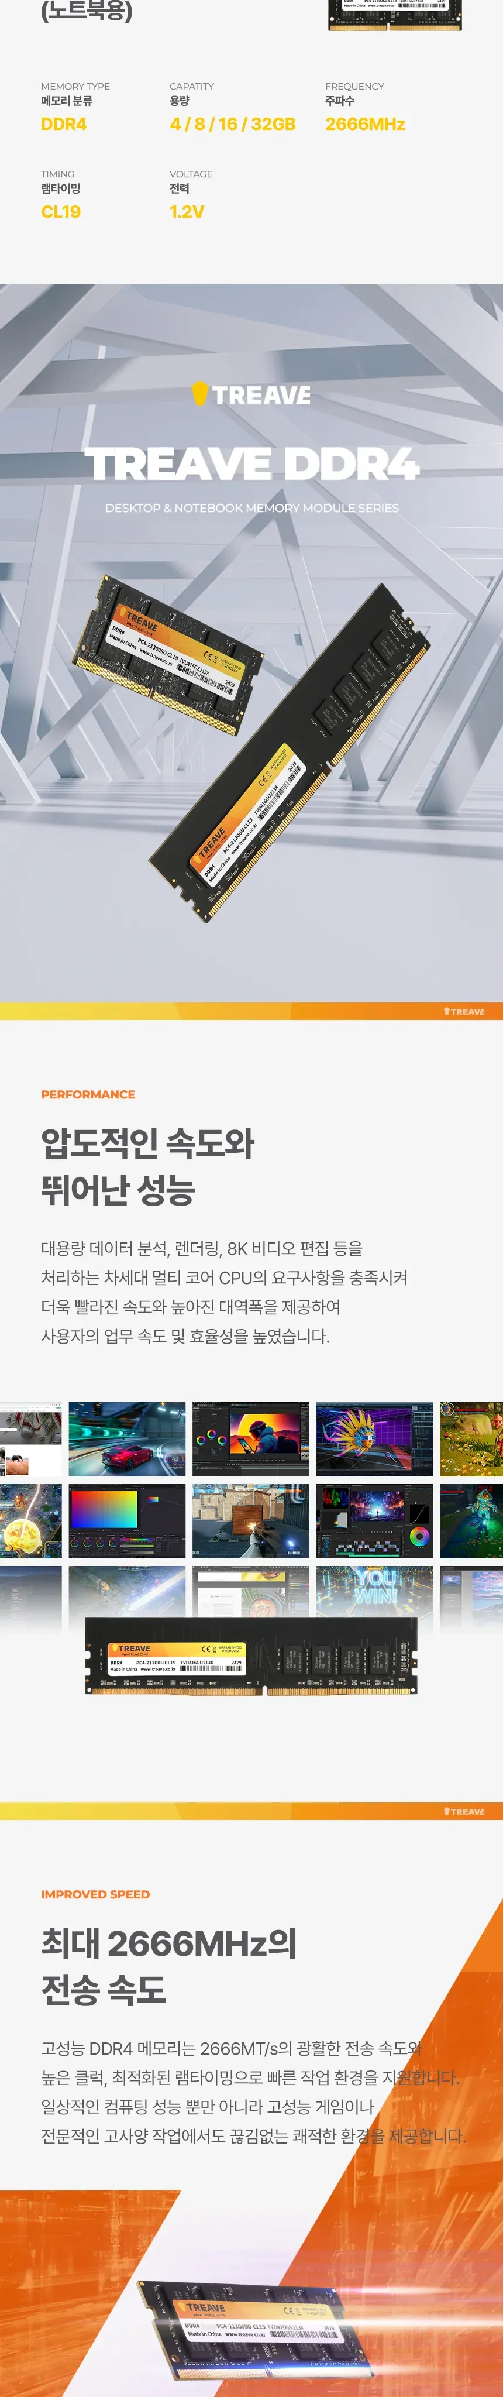Click the line starting '고성능 DDR4 메모리는'

(232, 2048)
